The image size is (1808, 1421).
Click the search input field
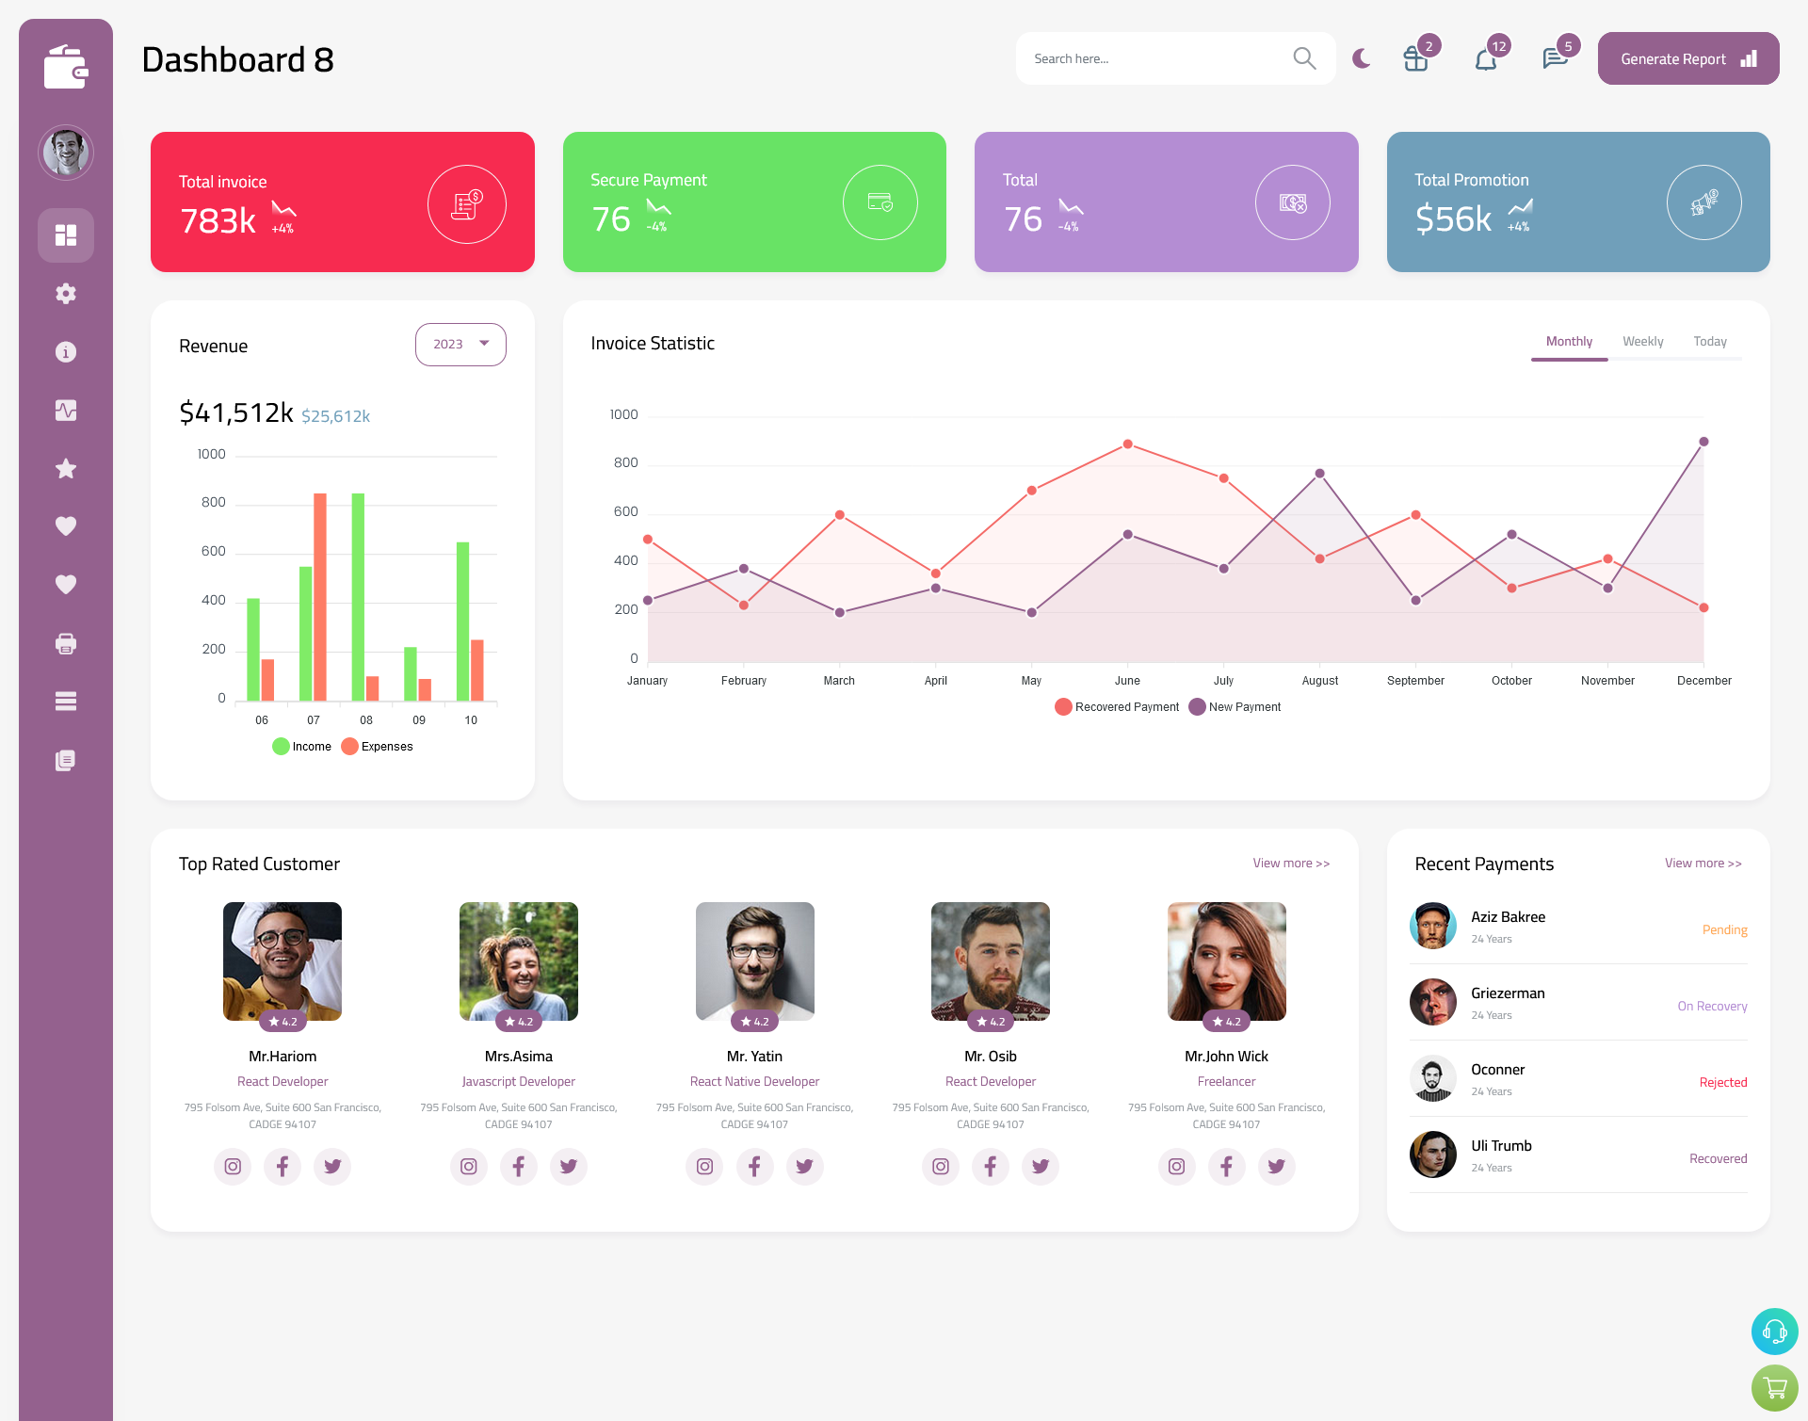coord(1156,58)
